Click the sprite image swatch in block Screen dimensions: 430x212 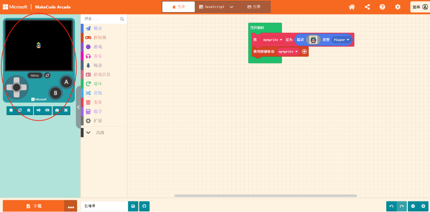coord(313,40)
